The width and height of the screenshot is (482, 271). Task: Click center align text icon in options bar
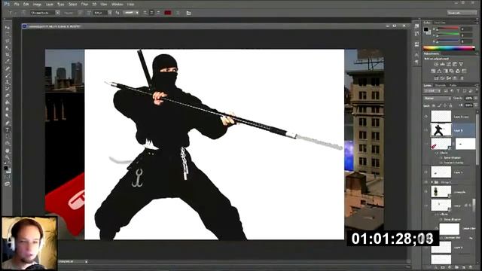[x=151, y=13]
